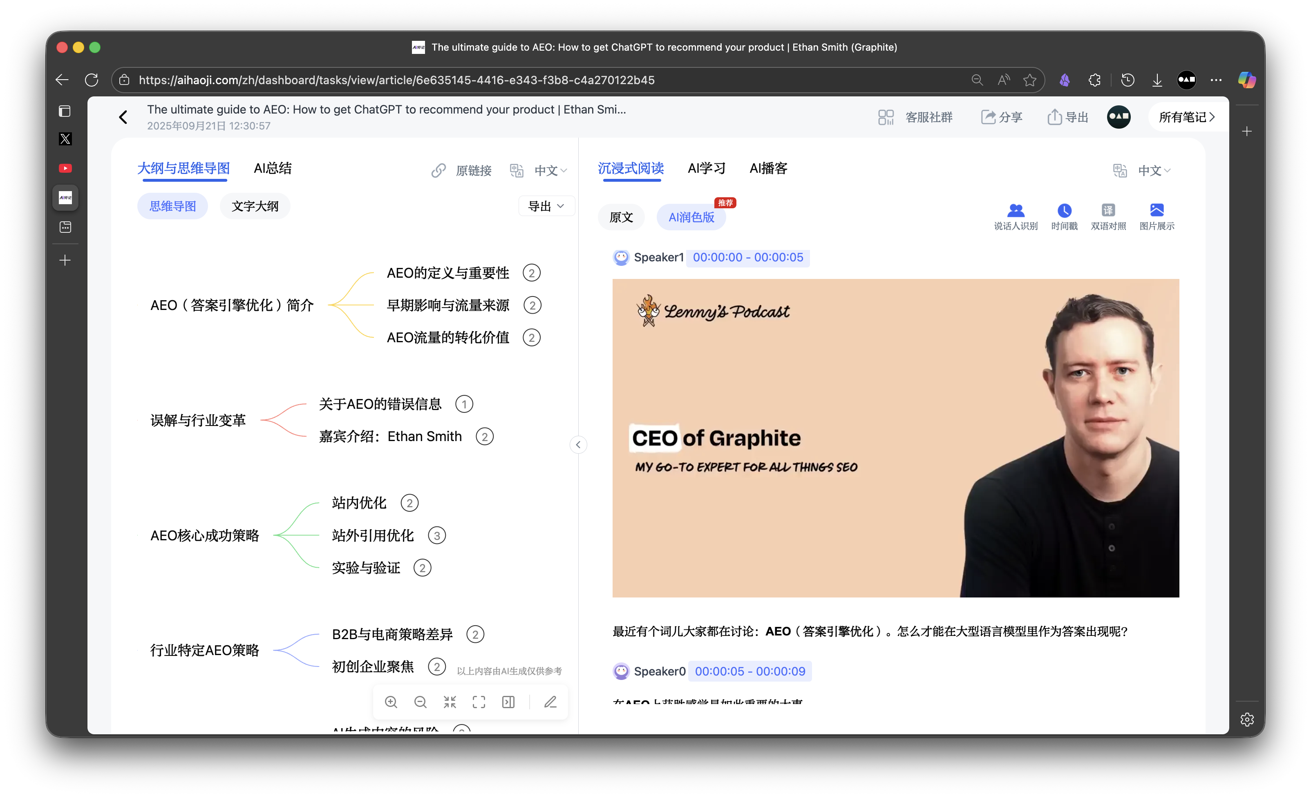Click the fullscreen mind map icon
This screenshot has height=798, width=1311.
[479, 702]
